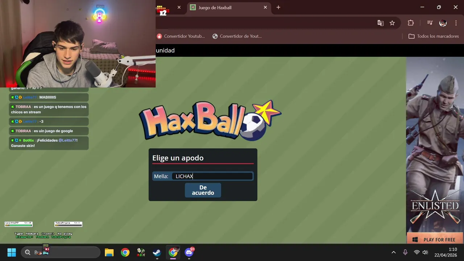Open Todos los marcadores folder
The width and height of the screenshot is (464, 261).
point(434,36)
